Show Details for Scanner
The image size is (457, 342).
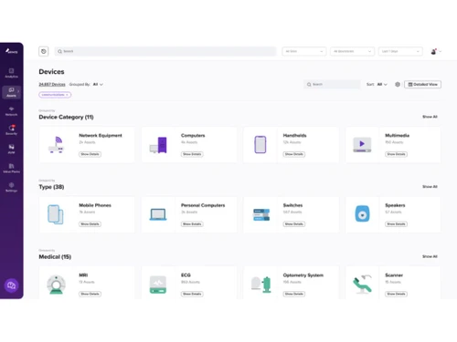pyautogui.click(x=396, y=294)
